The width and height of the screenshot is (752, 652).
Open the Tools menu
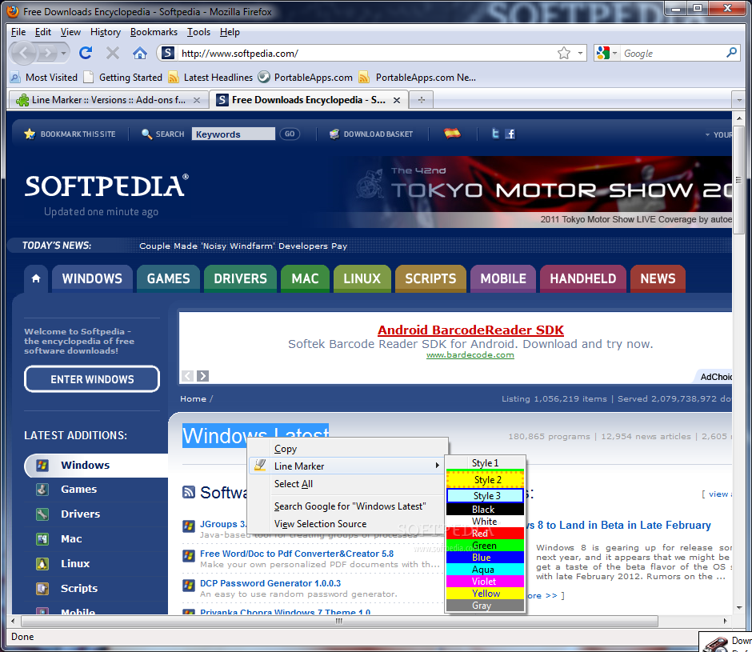point(198,32)
